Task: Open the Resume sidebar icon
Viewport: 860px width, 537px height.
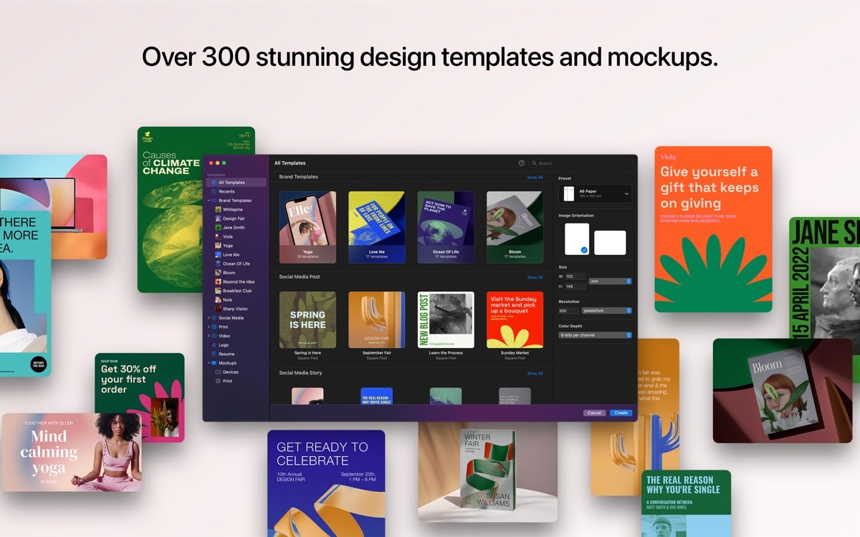Action: pos(214,354)
